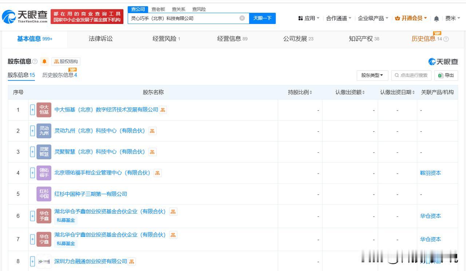Select 历史股东信息 4 sub-tab

pyautogui.click(x=60, y=75)
